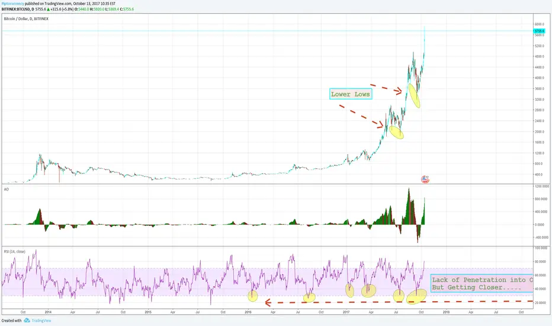Click the O:5440.0 open value in header
This screenshot has height=326, width=552.
tap(82, 9)
